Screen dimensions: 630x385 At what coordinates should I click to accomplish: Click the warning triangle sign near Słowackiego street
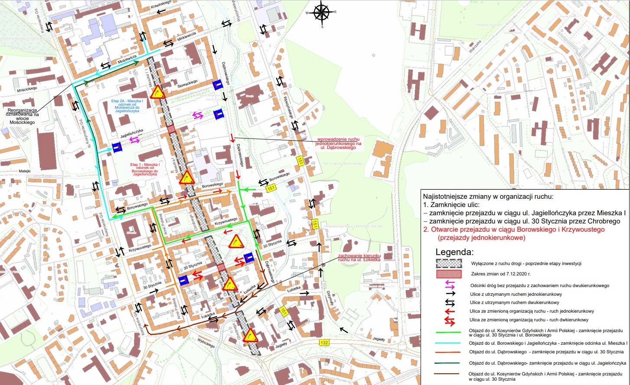(157, 92)
